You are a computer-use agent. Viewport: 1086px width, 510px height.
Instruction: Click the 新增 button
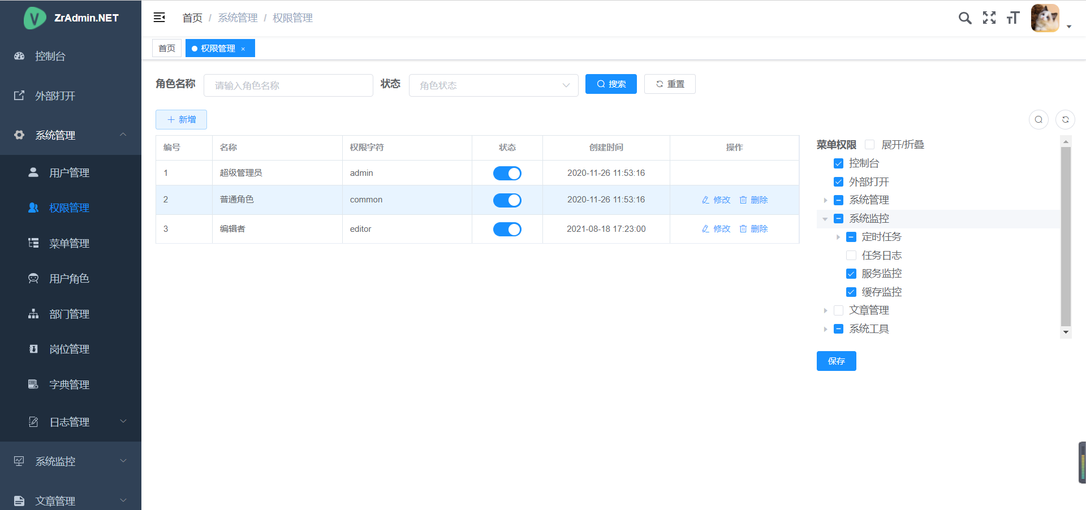[x=181, y=119]
